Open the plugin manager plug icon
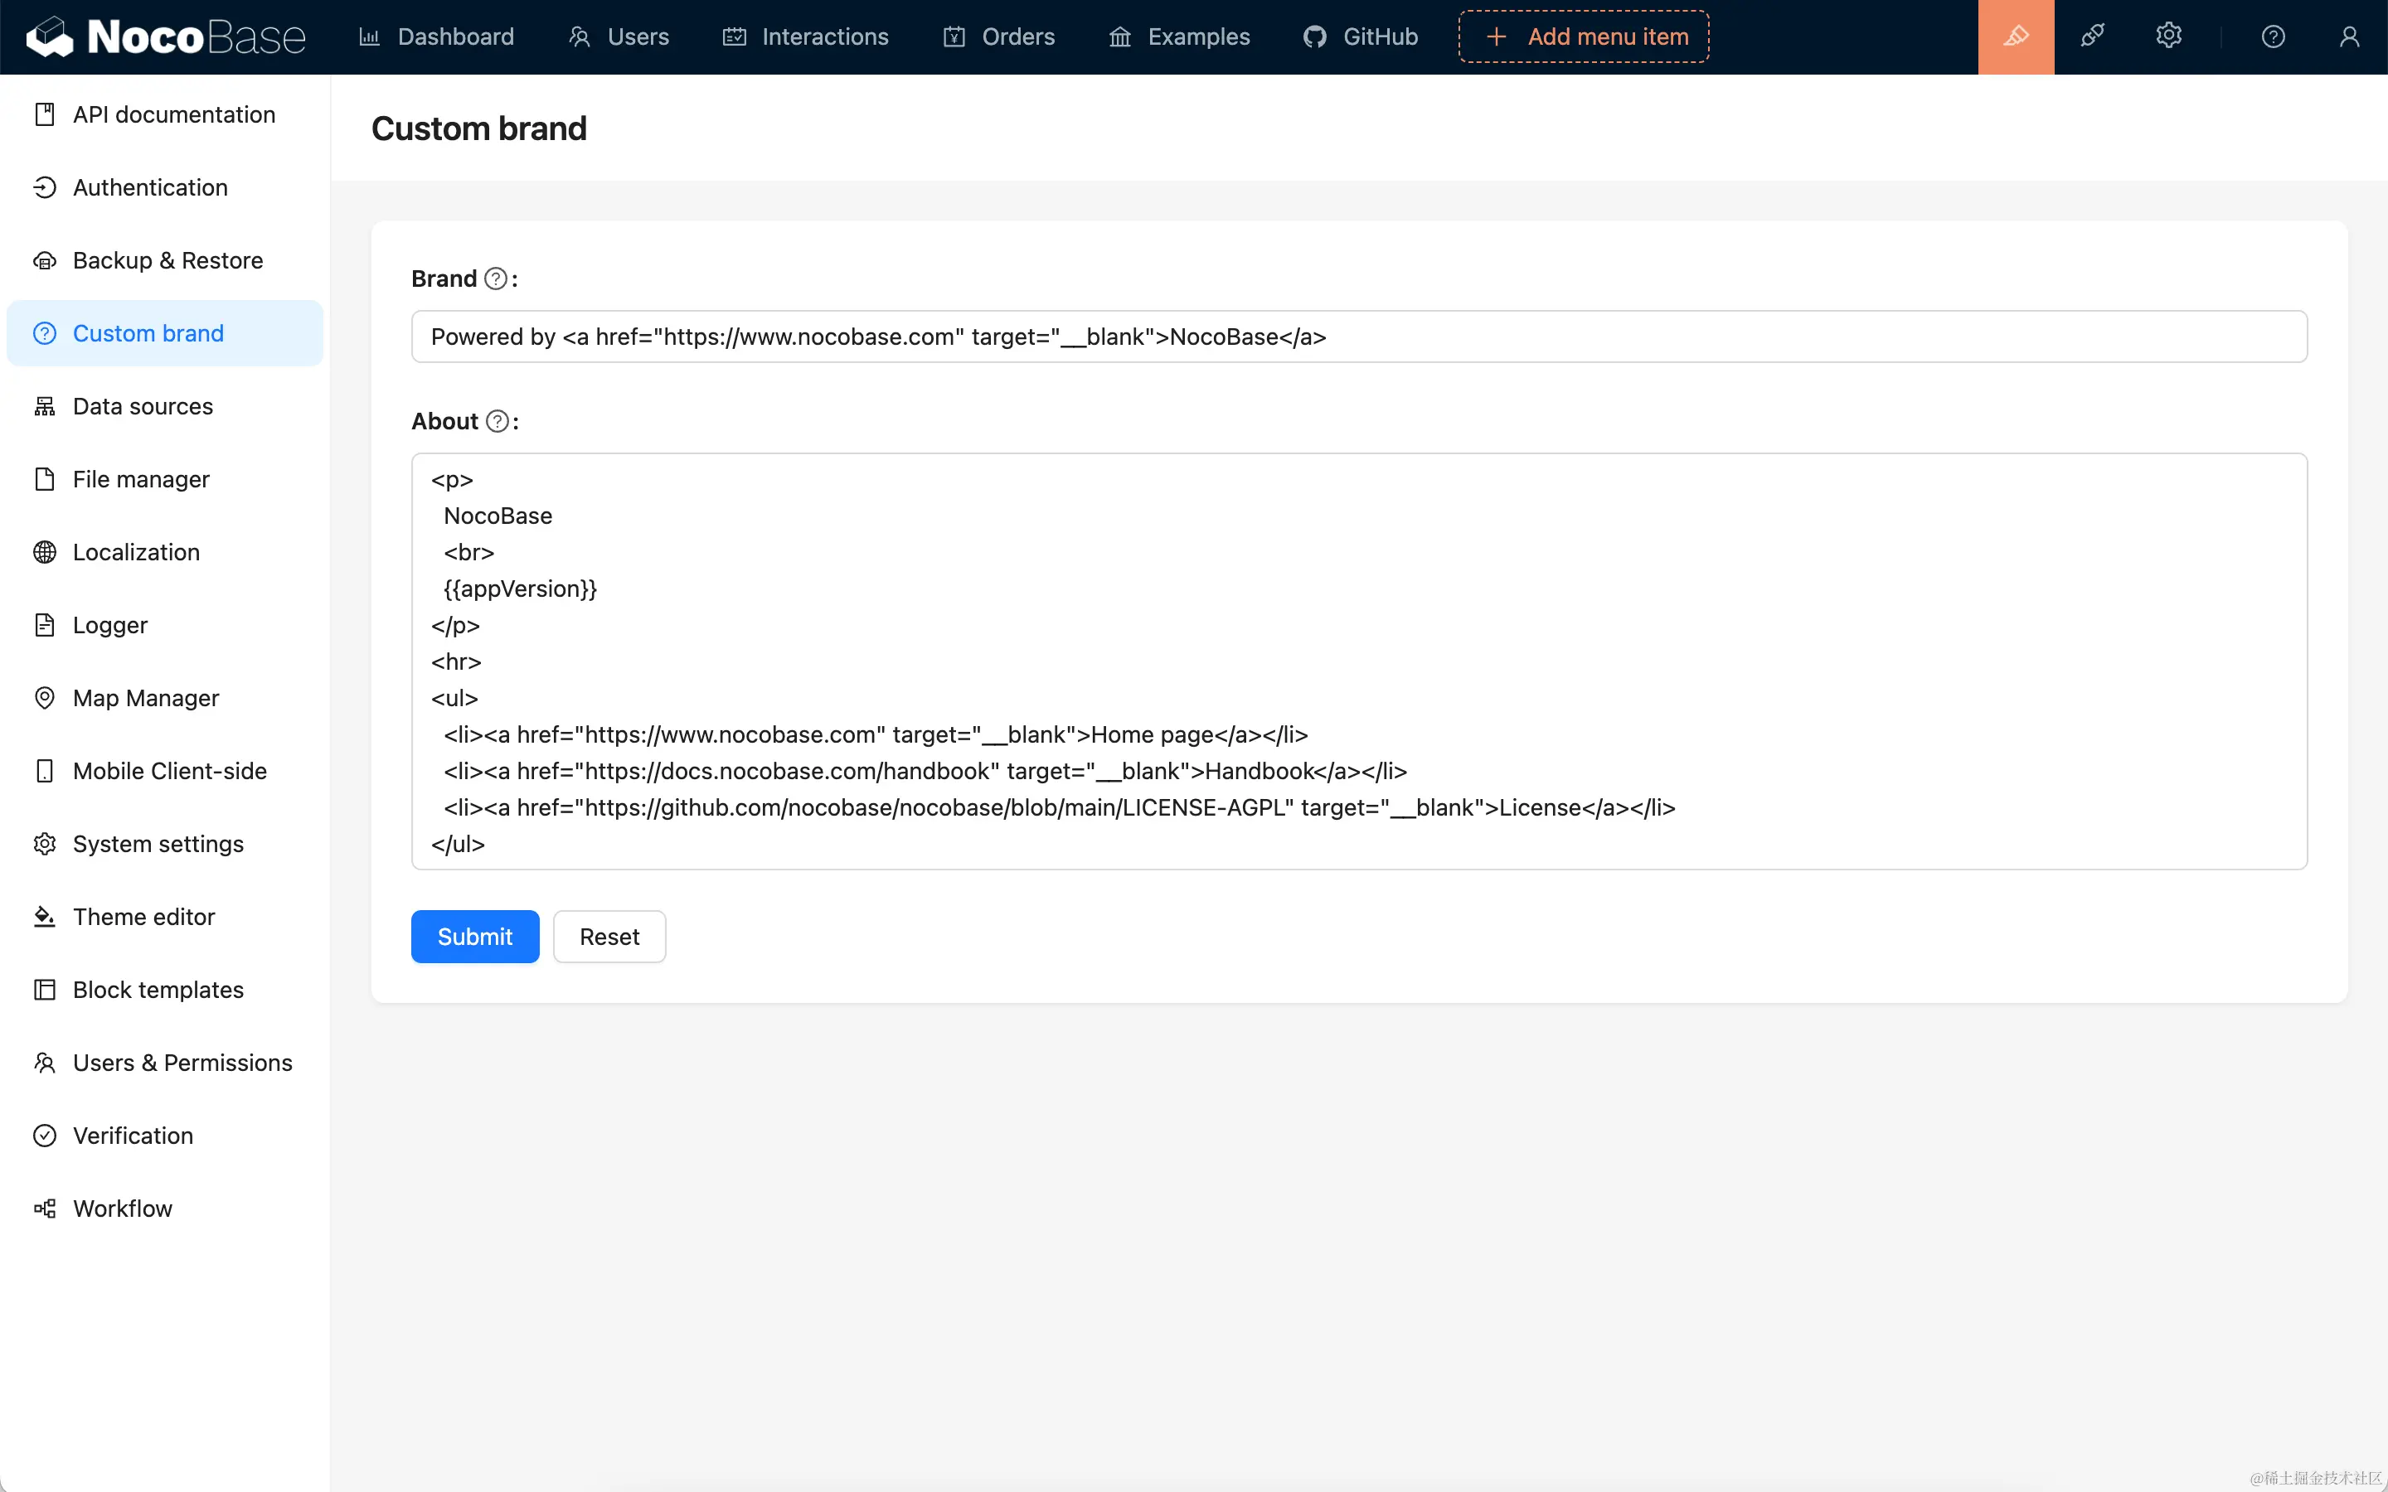The image size is (2388, 1492). (x=2092, y=36)
